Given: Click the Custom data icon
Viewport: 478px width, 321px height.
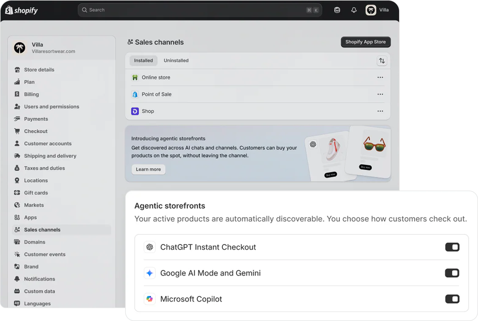Looking at the screenshot, I should (x=17, y=291).
